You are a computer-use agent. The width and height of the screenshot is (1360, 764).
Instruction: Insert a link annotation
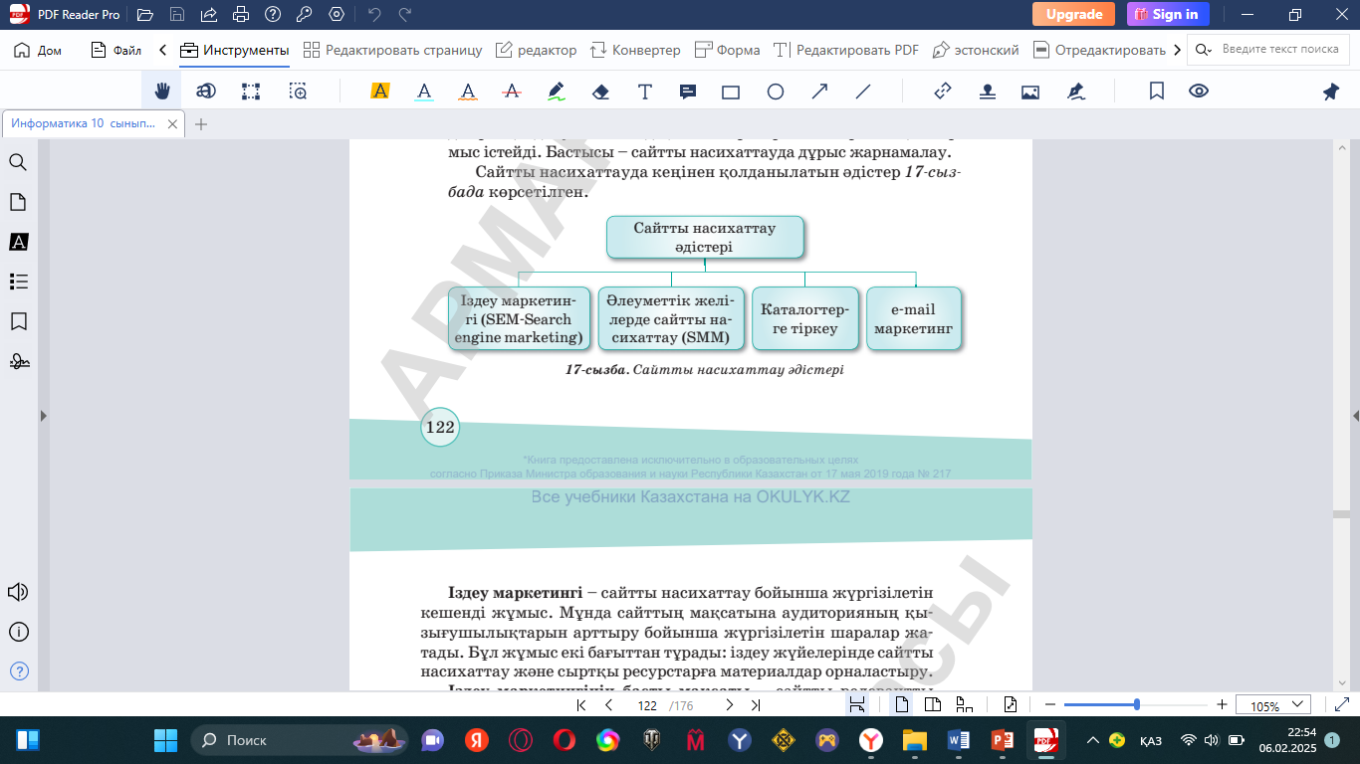point(943,92)
